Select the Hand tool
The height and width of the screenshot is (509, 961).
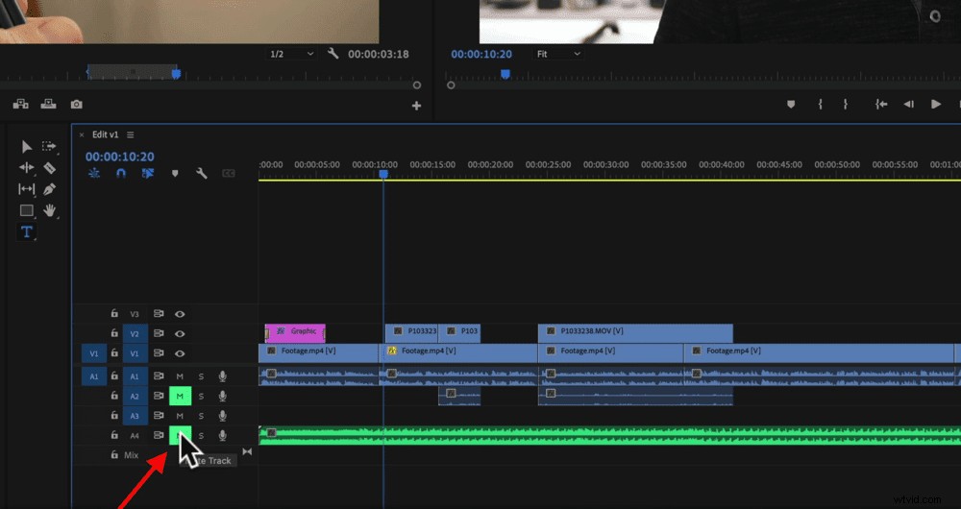pos(50,210)
